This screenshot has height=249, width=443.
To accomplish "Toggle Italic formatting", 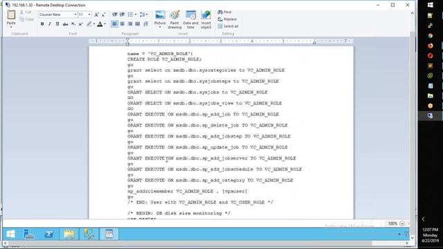I will tap(50, 24).
